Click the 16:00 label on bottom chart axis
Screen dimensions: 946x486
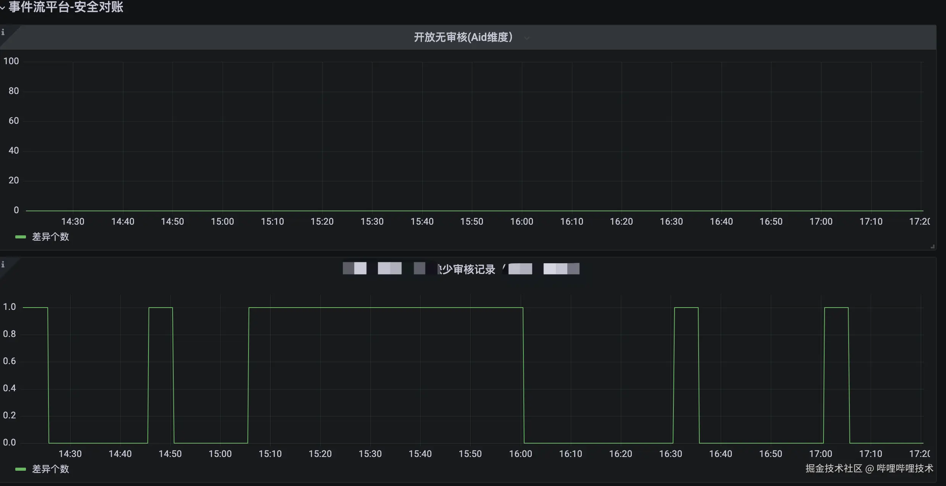520,454
